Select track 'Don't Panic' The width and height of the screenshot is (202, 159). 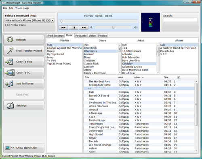pyautogui.click(x=139, y=131)
